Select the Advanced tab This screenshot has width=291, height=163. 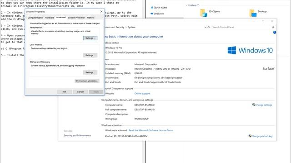[x=61, y=17]
